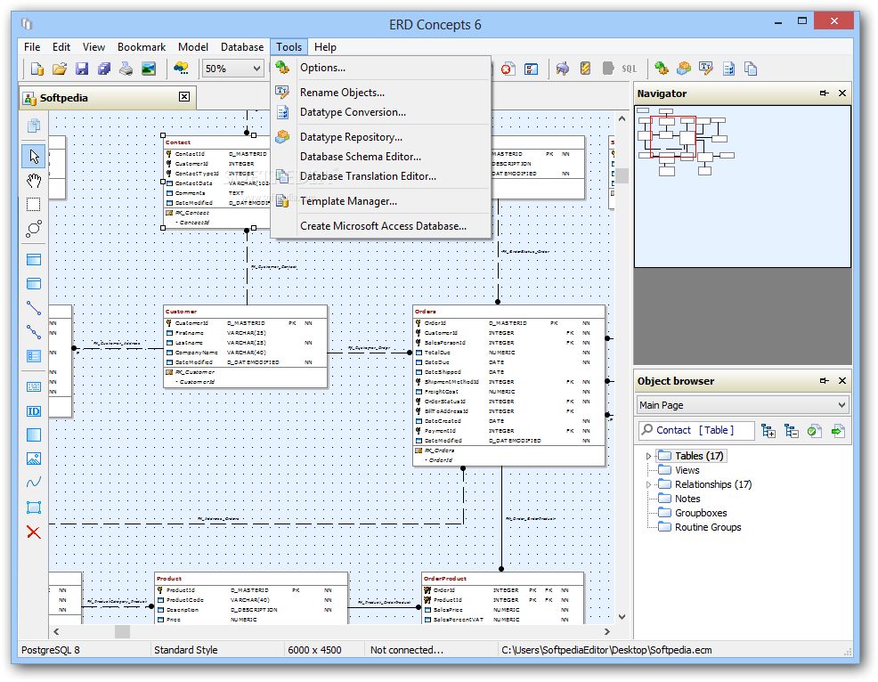
Task: Open the 50% zoom dropdown
Action: pos(256,69)
